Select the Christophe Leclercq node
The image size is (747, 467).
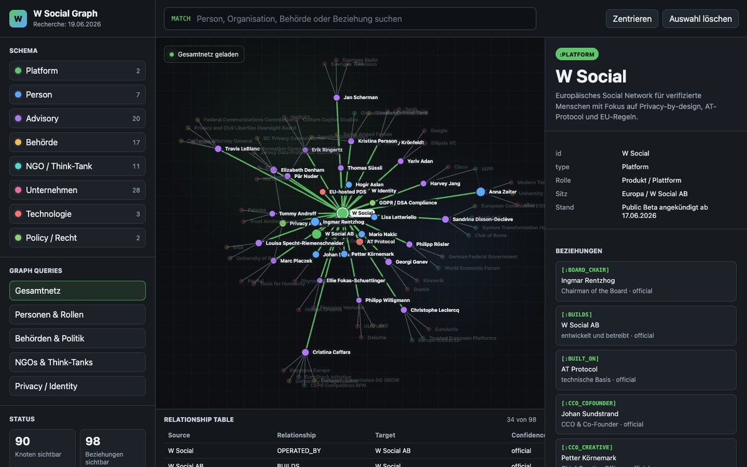(x=404, y=310)
